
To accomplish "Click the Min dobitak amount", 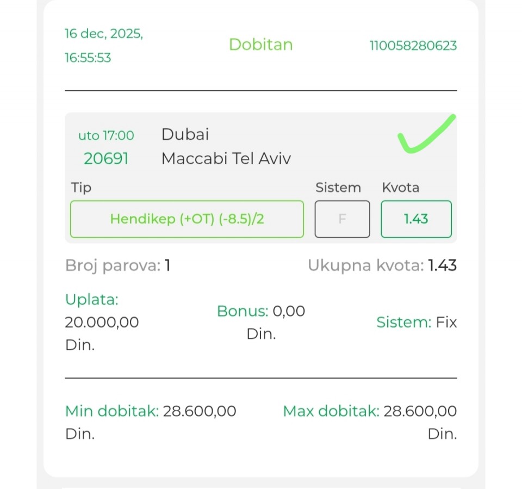I will coord(200,411).
